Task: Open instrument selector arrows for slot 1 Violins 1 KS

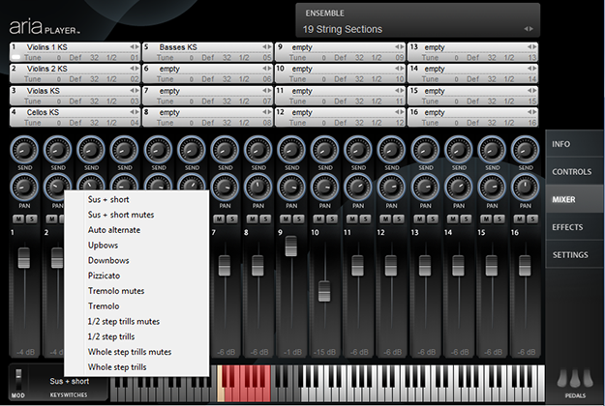Action: click(135, 46)
